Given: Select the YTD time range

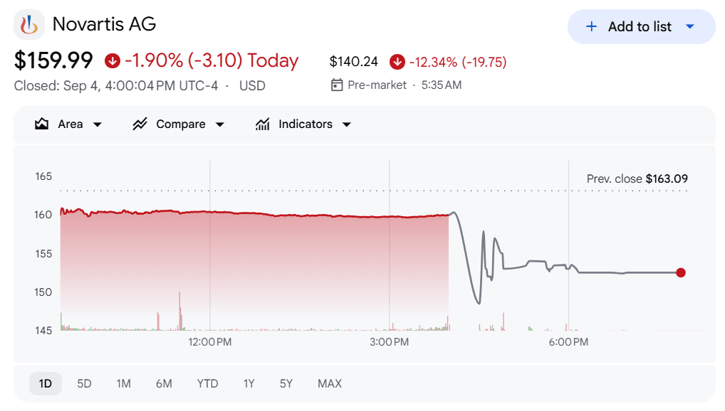Looking at the screenshot, I should 207,383.
